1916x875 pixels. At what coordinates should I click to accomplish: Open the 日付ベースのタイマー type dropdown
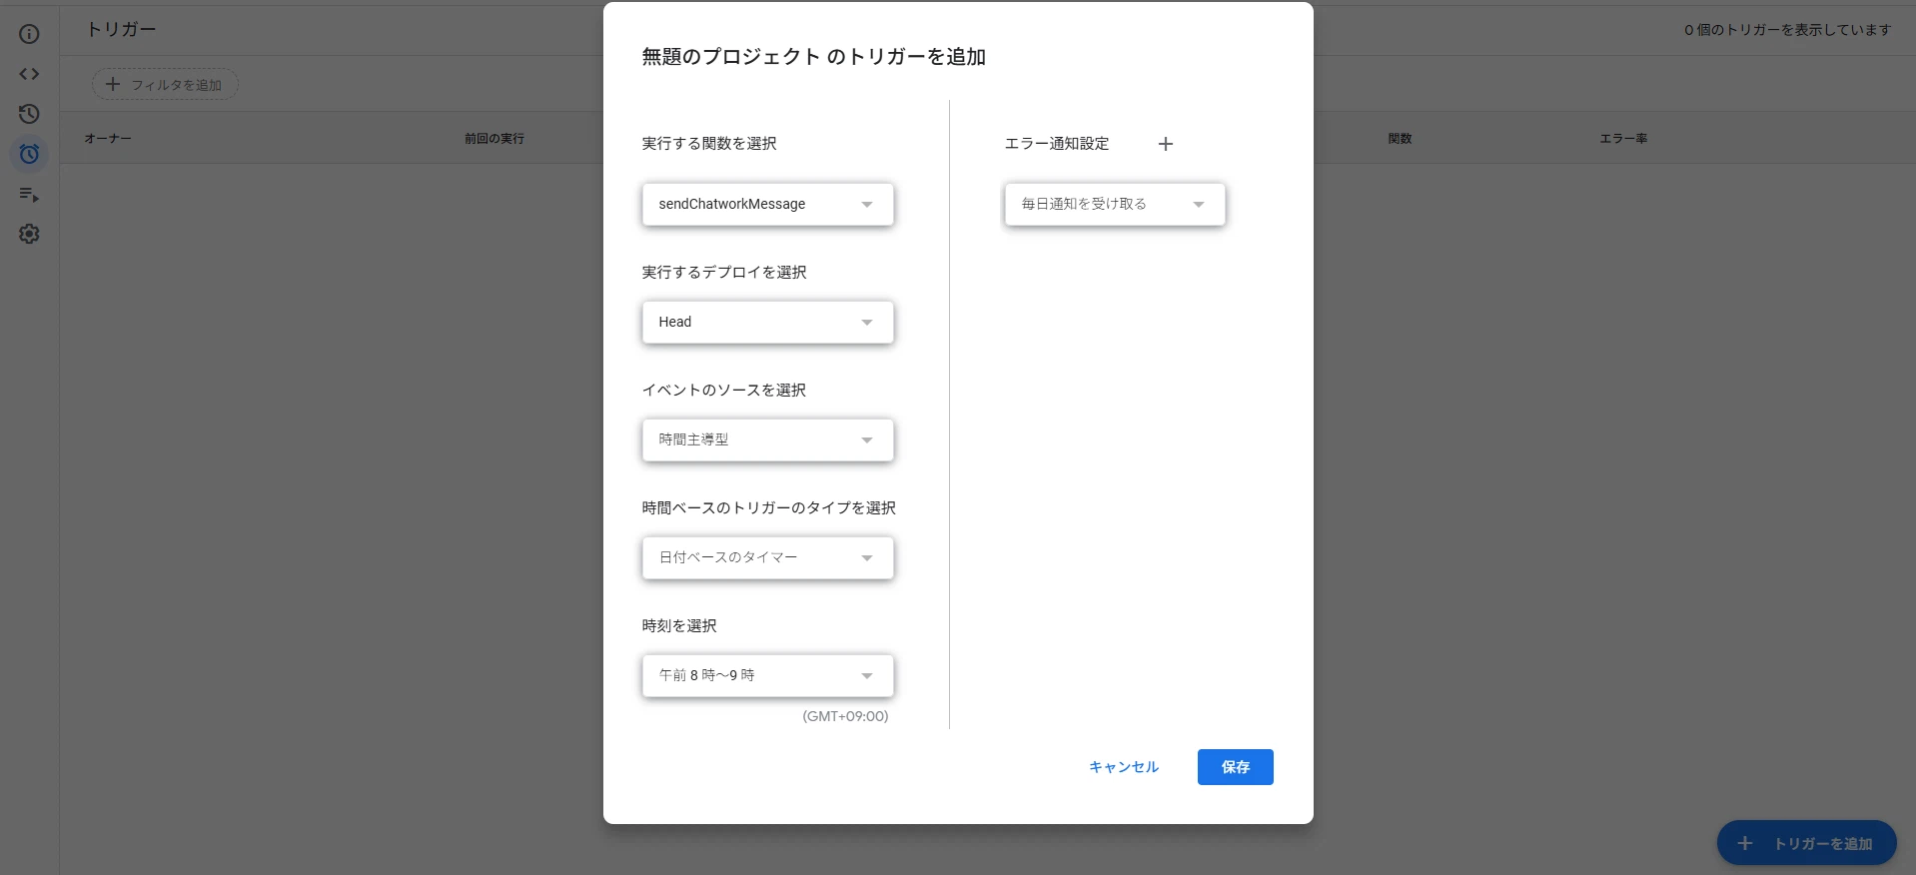(x=767, y=557)
